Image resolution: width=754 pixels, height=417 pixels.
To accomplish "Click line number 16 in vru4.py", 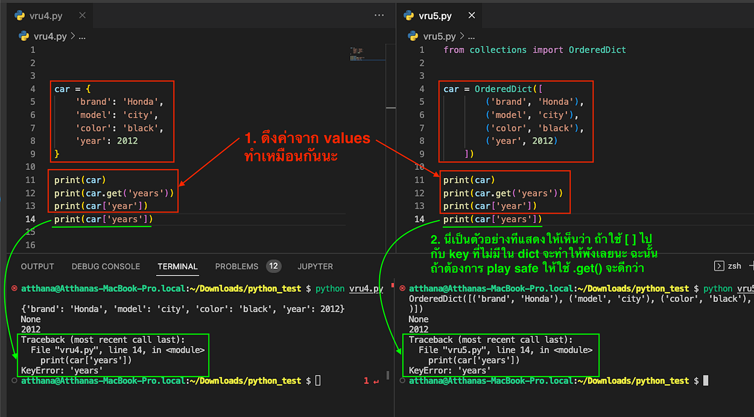I will [30, 245].
